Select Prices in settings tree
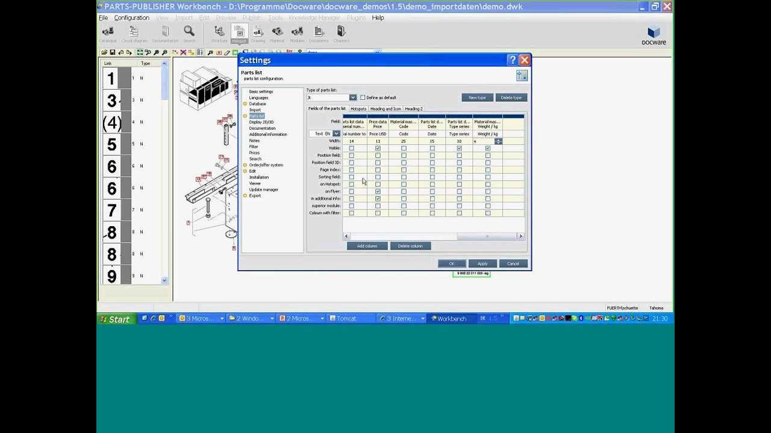 pos(254,153)
